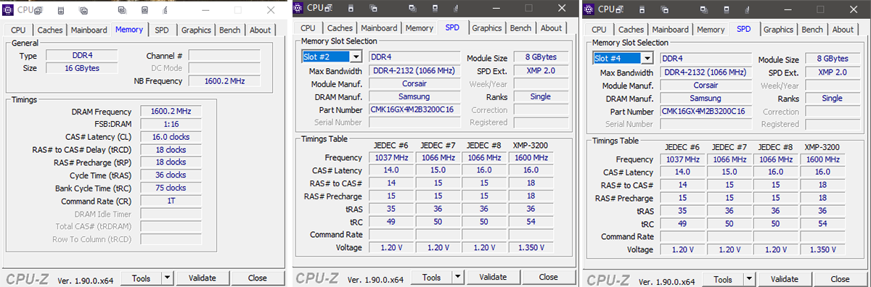This screenshot has height=287, width=871.
Task: Expand the Tools arrow in the Slot #2 window
Action: [457, 277]
